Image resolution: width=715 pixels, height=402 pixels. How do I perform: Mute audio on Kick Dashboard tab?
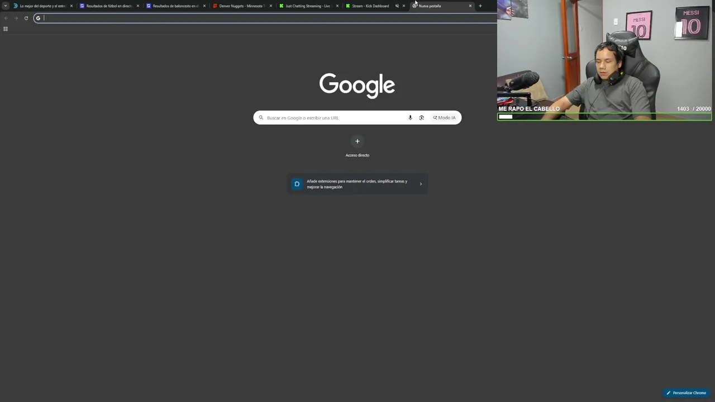(397, 6)
